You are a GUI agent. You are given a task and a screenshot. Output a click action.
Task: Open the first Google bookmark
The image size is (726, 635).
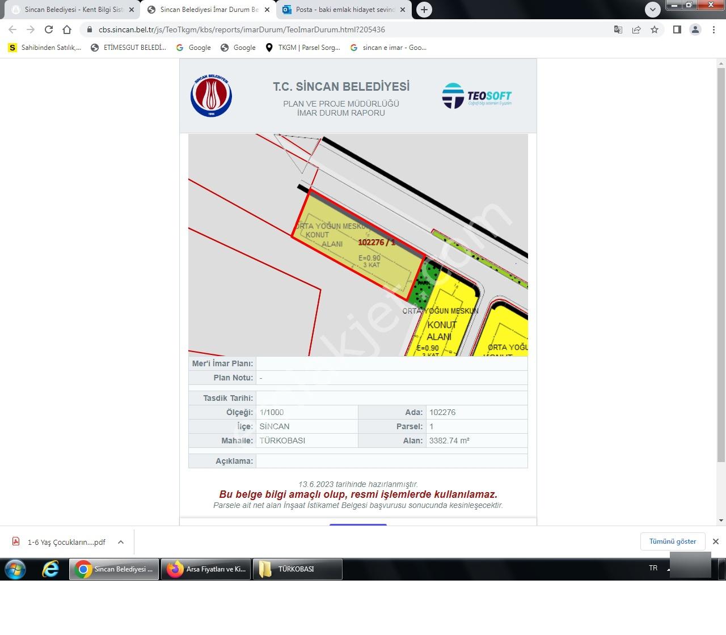coord(193,48)
